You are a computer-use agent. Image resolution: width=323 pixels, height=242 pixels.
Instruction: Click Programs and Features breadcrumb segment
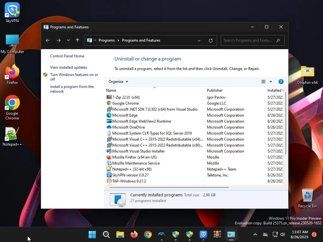click(141, 40)
